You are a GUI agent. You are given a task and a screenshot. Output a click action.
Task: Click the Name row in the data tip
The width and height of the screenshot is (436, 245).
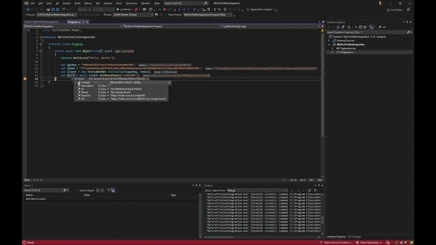121,93
